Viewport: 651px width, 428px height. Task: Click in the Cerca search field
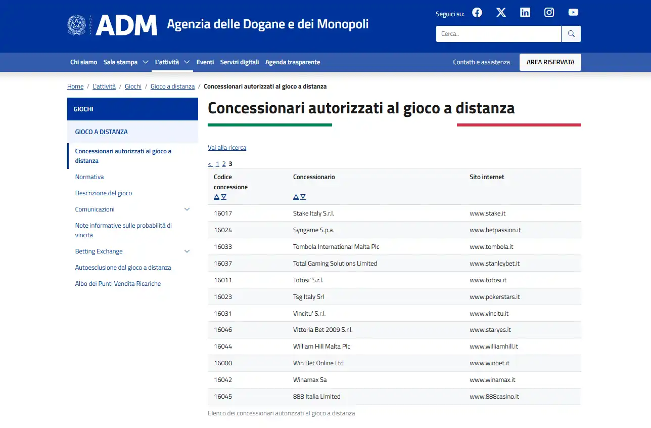coord(498,34)
